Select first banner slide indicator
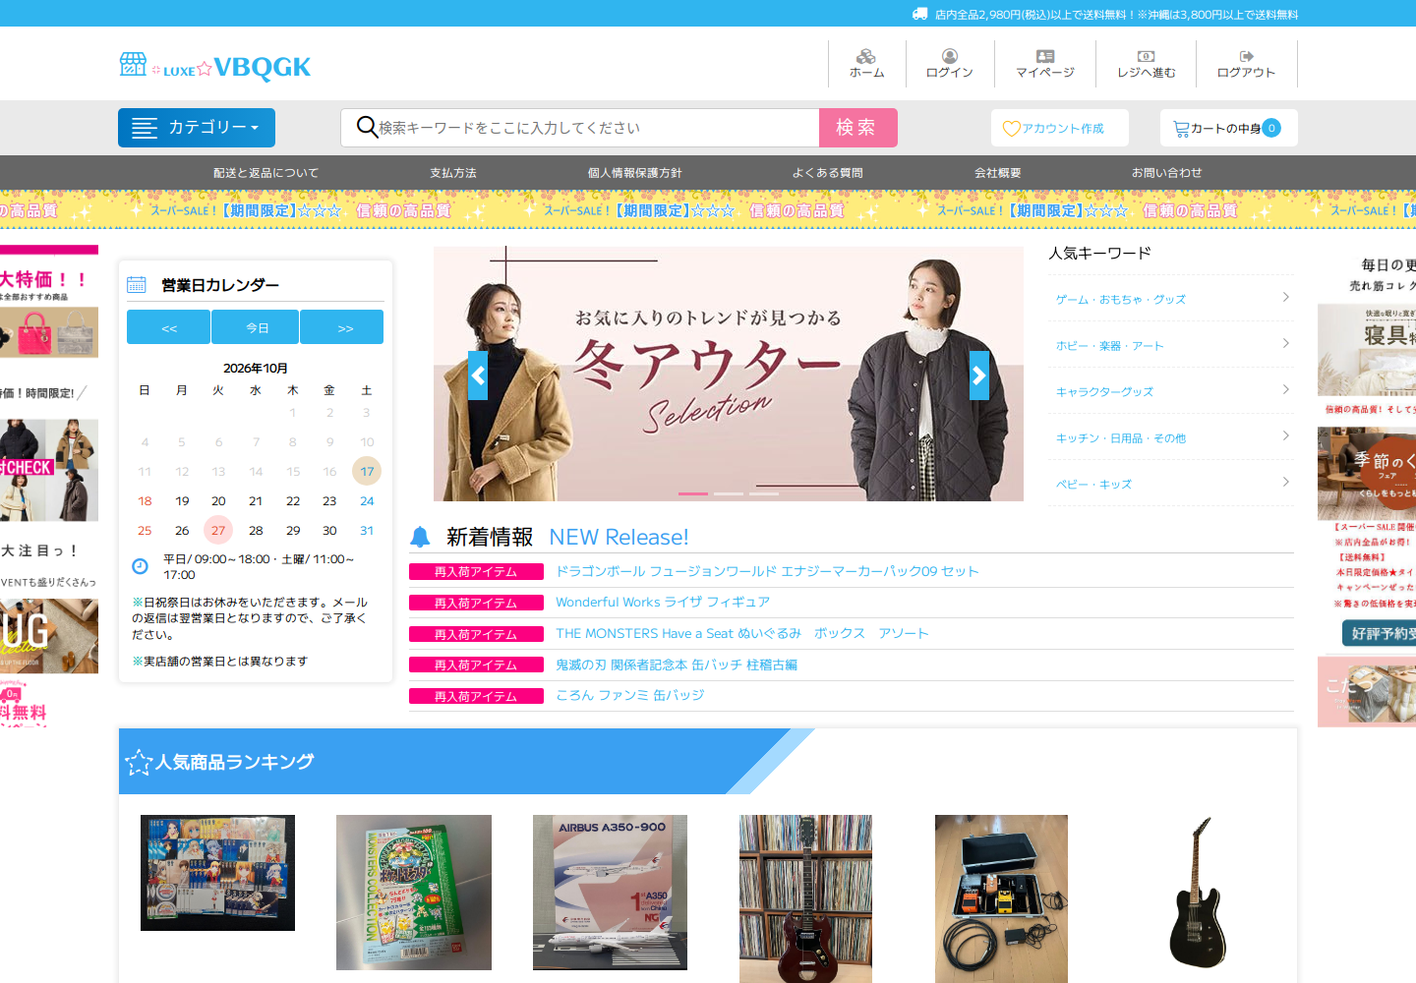Image resolution: width=1416 pixels, height=983 pixels. (693, 493)
